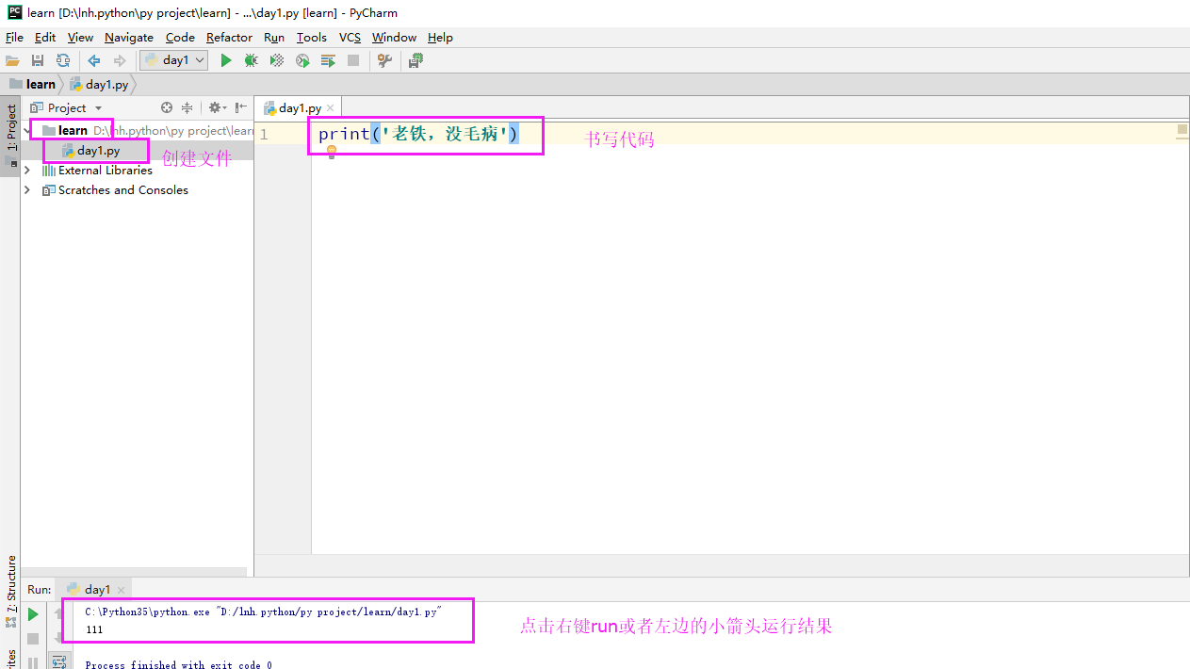Navigate back using the left arrow icon
This screenshot has width=1190, height=669.
point(94,60)
